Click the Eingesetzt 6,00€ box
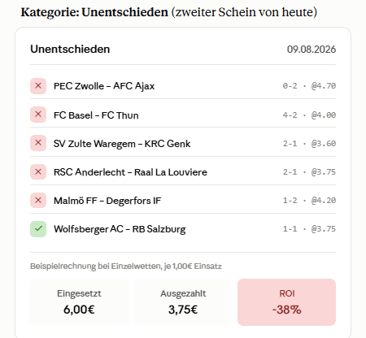The width and height of the screenshot is (366, 338). point(79,302)
